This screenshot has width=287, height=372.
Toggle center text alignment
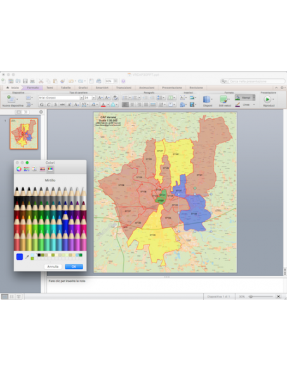[x=132, y=104]
